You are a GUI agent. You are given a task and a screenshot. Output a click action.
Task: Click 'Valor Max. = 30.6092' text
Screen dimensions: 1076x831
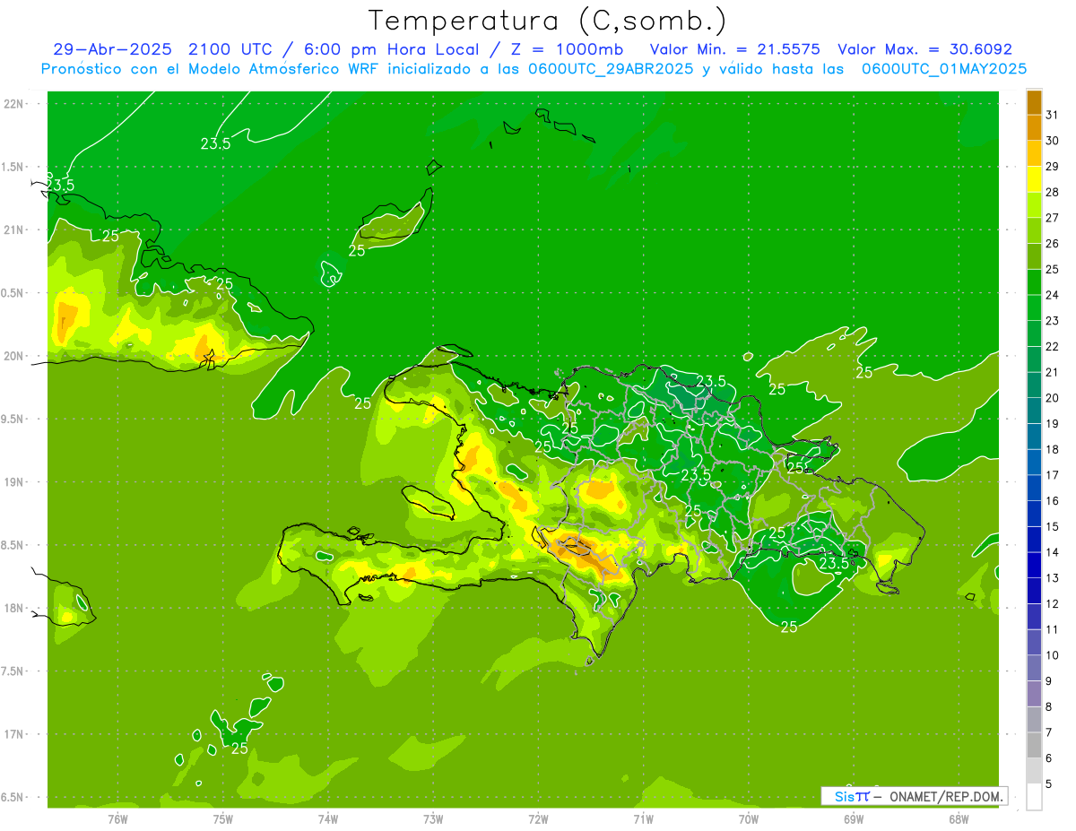[924, 49]
